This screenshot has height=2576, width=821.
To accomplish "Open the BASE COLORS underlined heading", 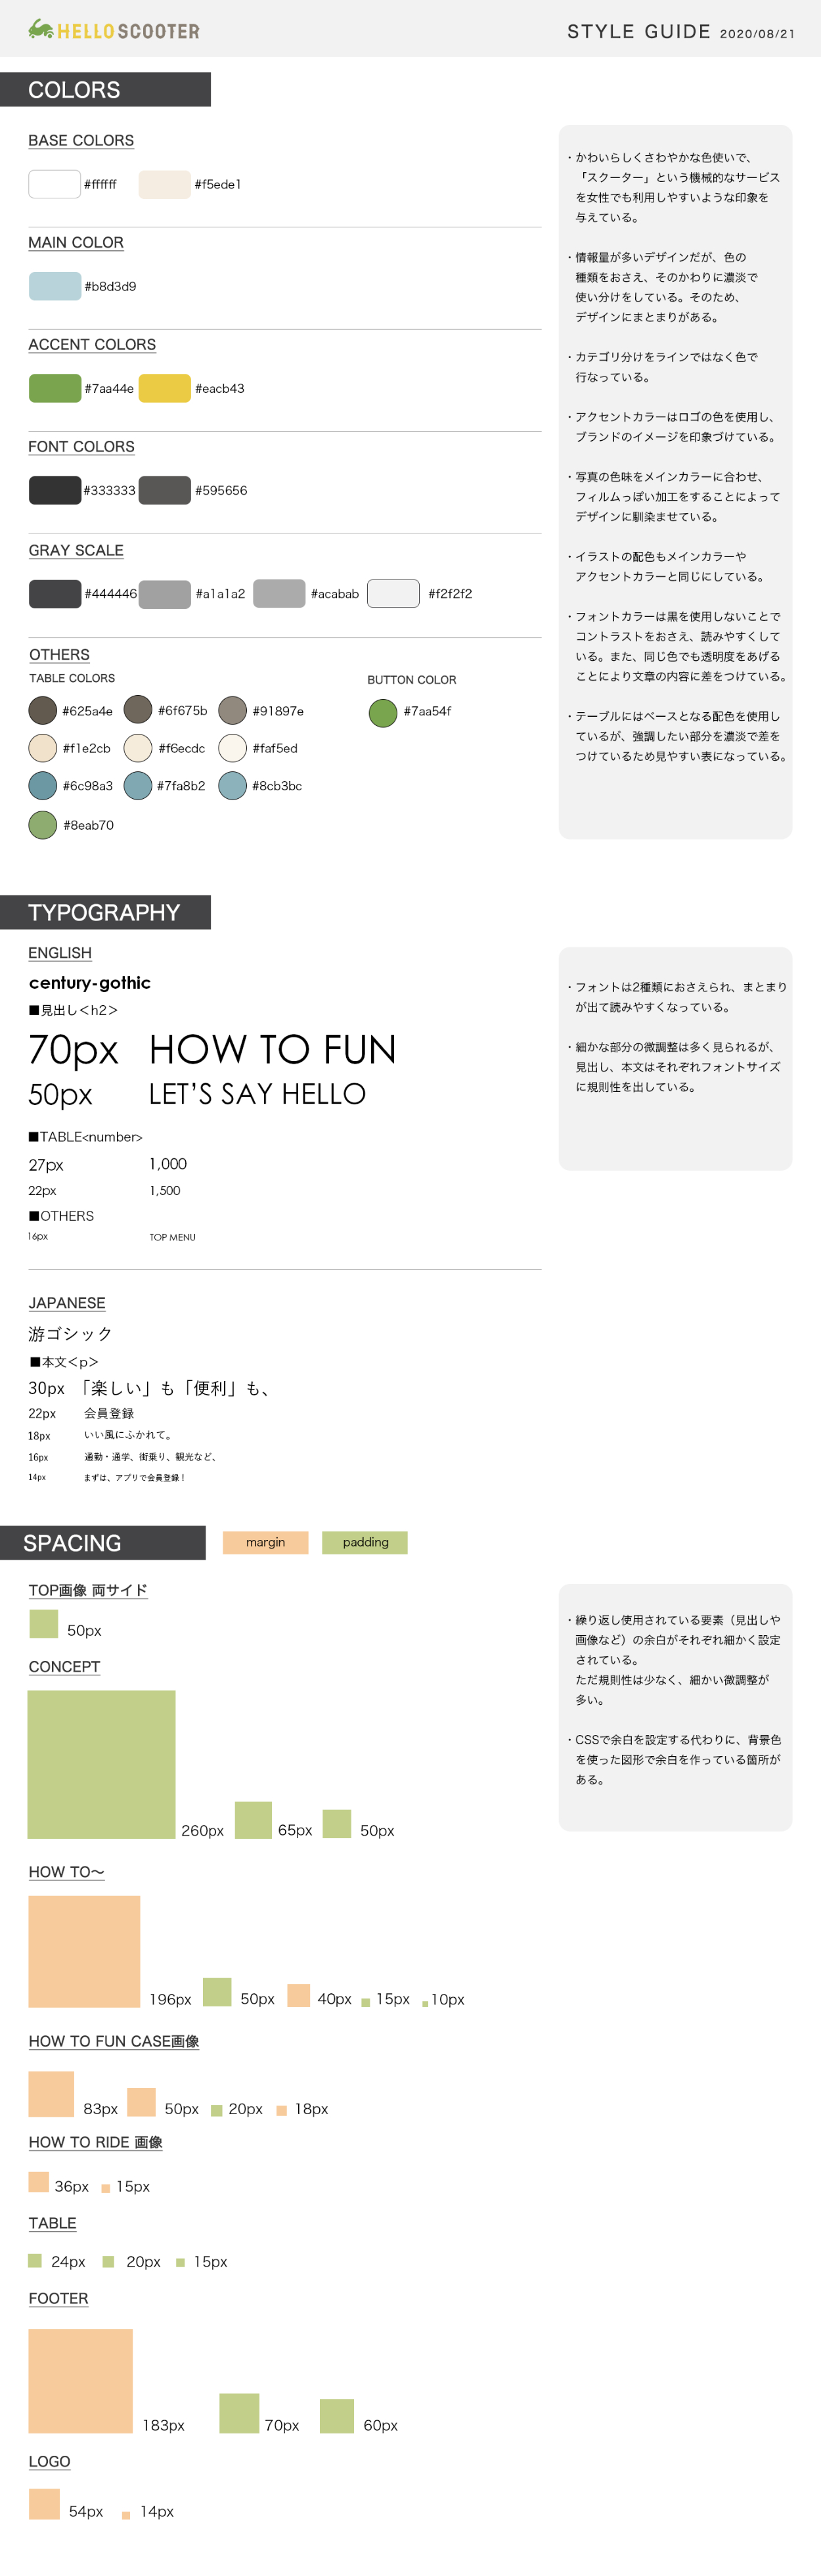I will tap(81, 141).
